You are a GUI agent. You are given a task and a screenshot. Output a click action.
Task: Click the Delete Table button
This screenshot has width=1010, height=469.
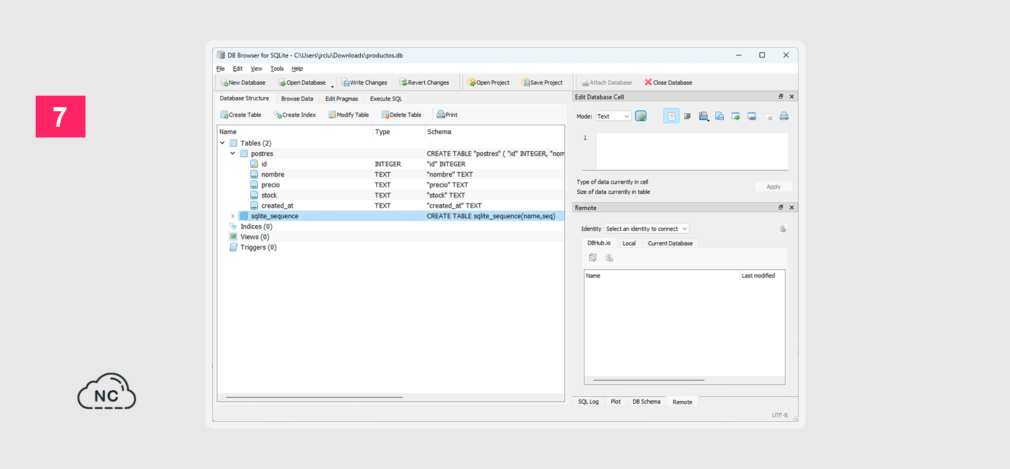[x=401, y=115]
